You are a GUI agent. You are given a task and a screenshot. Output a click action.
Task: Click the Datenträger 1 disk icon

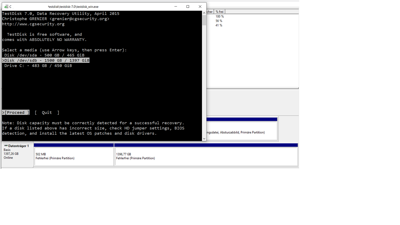(x=6, y=146)
